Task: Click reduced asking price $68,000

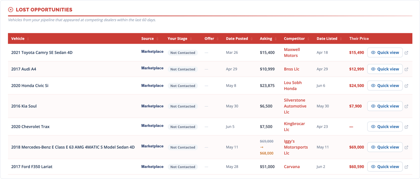Action: point(267,153)
